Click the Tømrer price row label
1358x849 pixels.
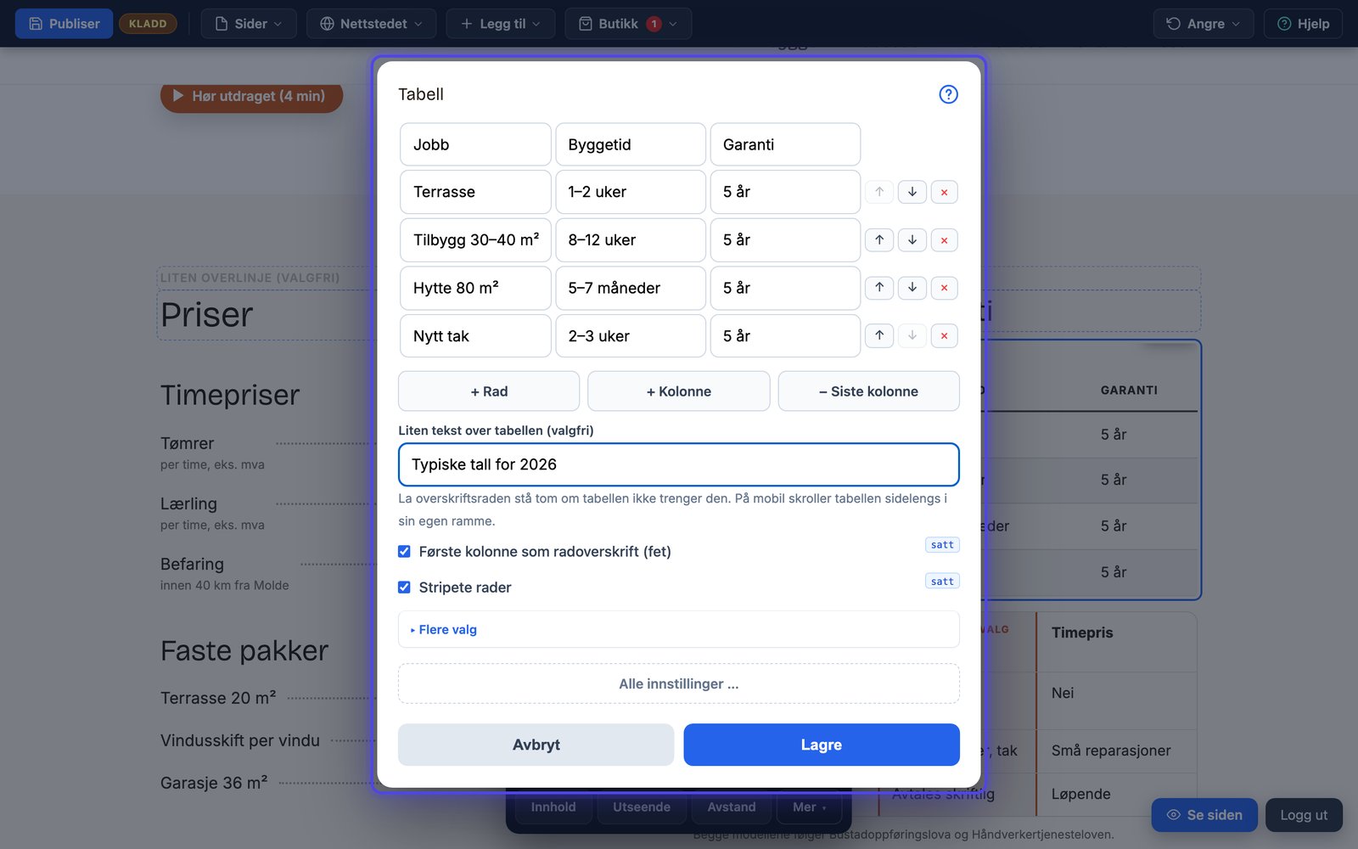188,443
